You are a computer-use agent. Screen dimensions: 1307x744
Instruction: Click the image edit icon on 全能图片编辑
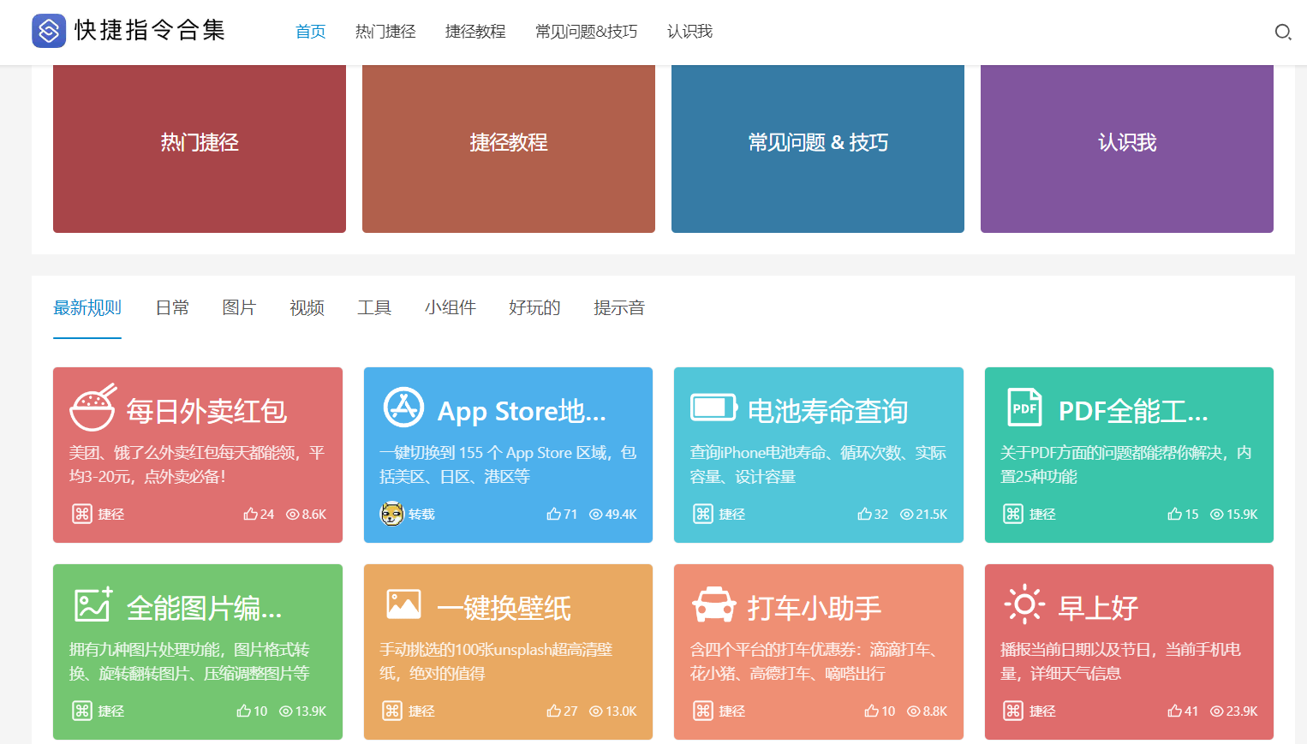[93, 604]
